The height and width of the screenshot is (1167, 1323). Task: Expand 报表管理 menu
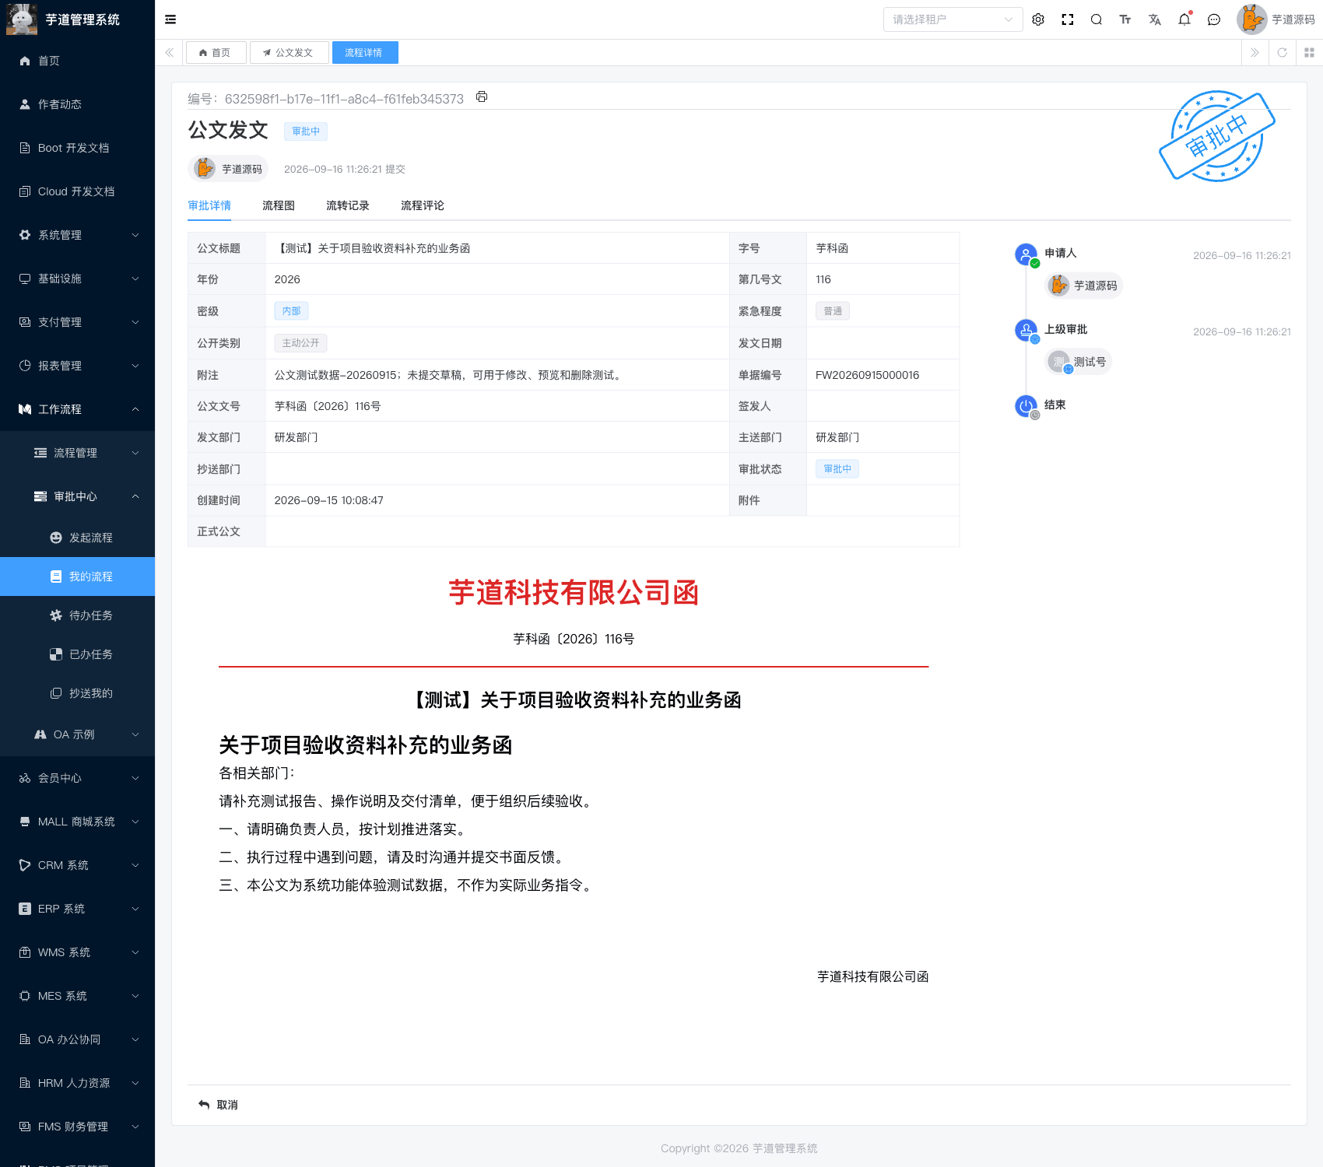tap(77, 366)
